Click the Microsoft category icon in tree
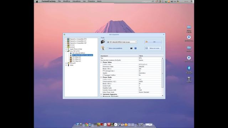Image resolution: width=228 pixels, height=128 pixels. coord(68,63)
